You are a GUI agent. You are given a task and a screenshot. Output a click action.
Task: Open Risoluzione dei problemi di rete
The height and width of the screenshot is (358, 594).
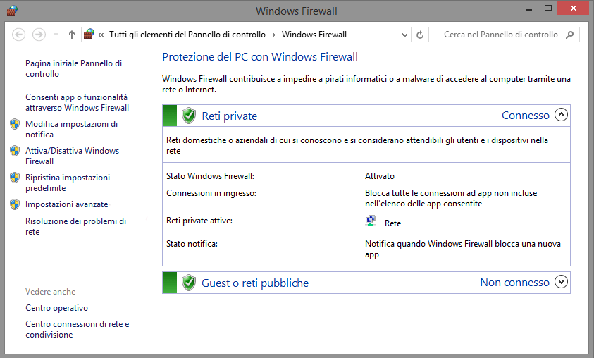coord(76,226)
